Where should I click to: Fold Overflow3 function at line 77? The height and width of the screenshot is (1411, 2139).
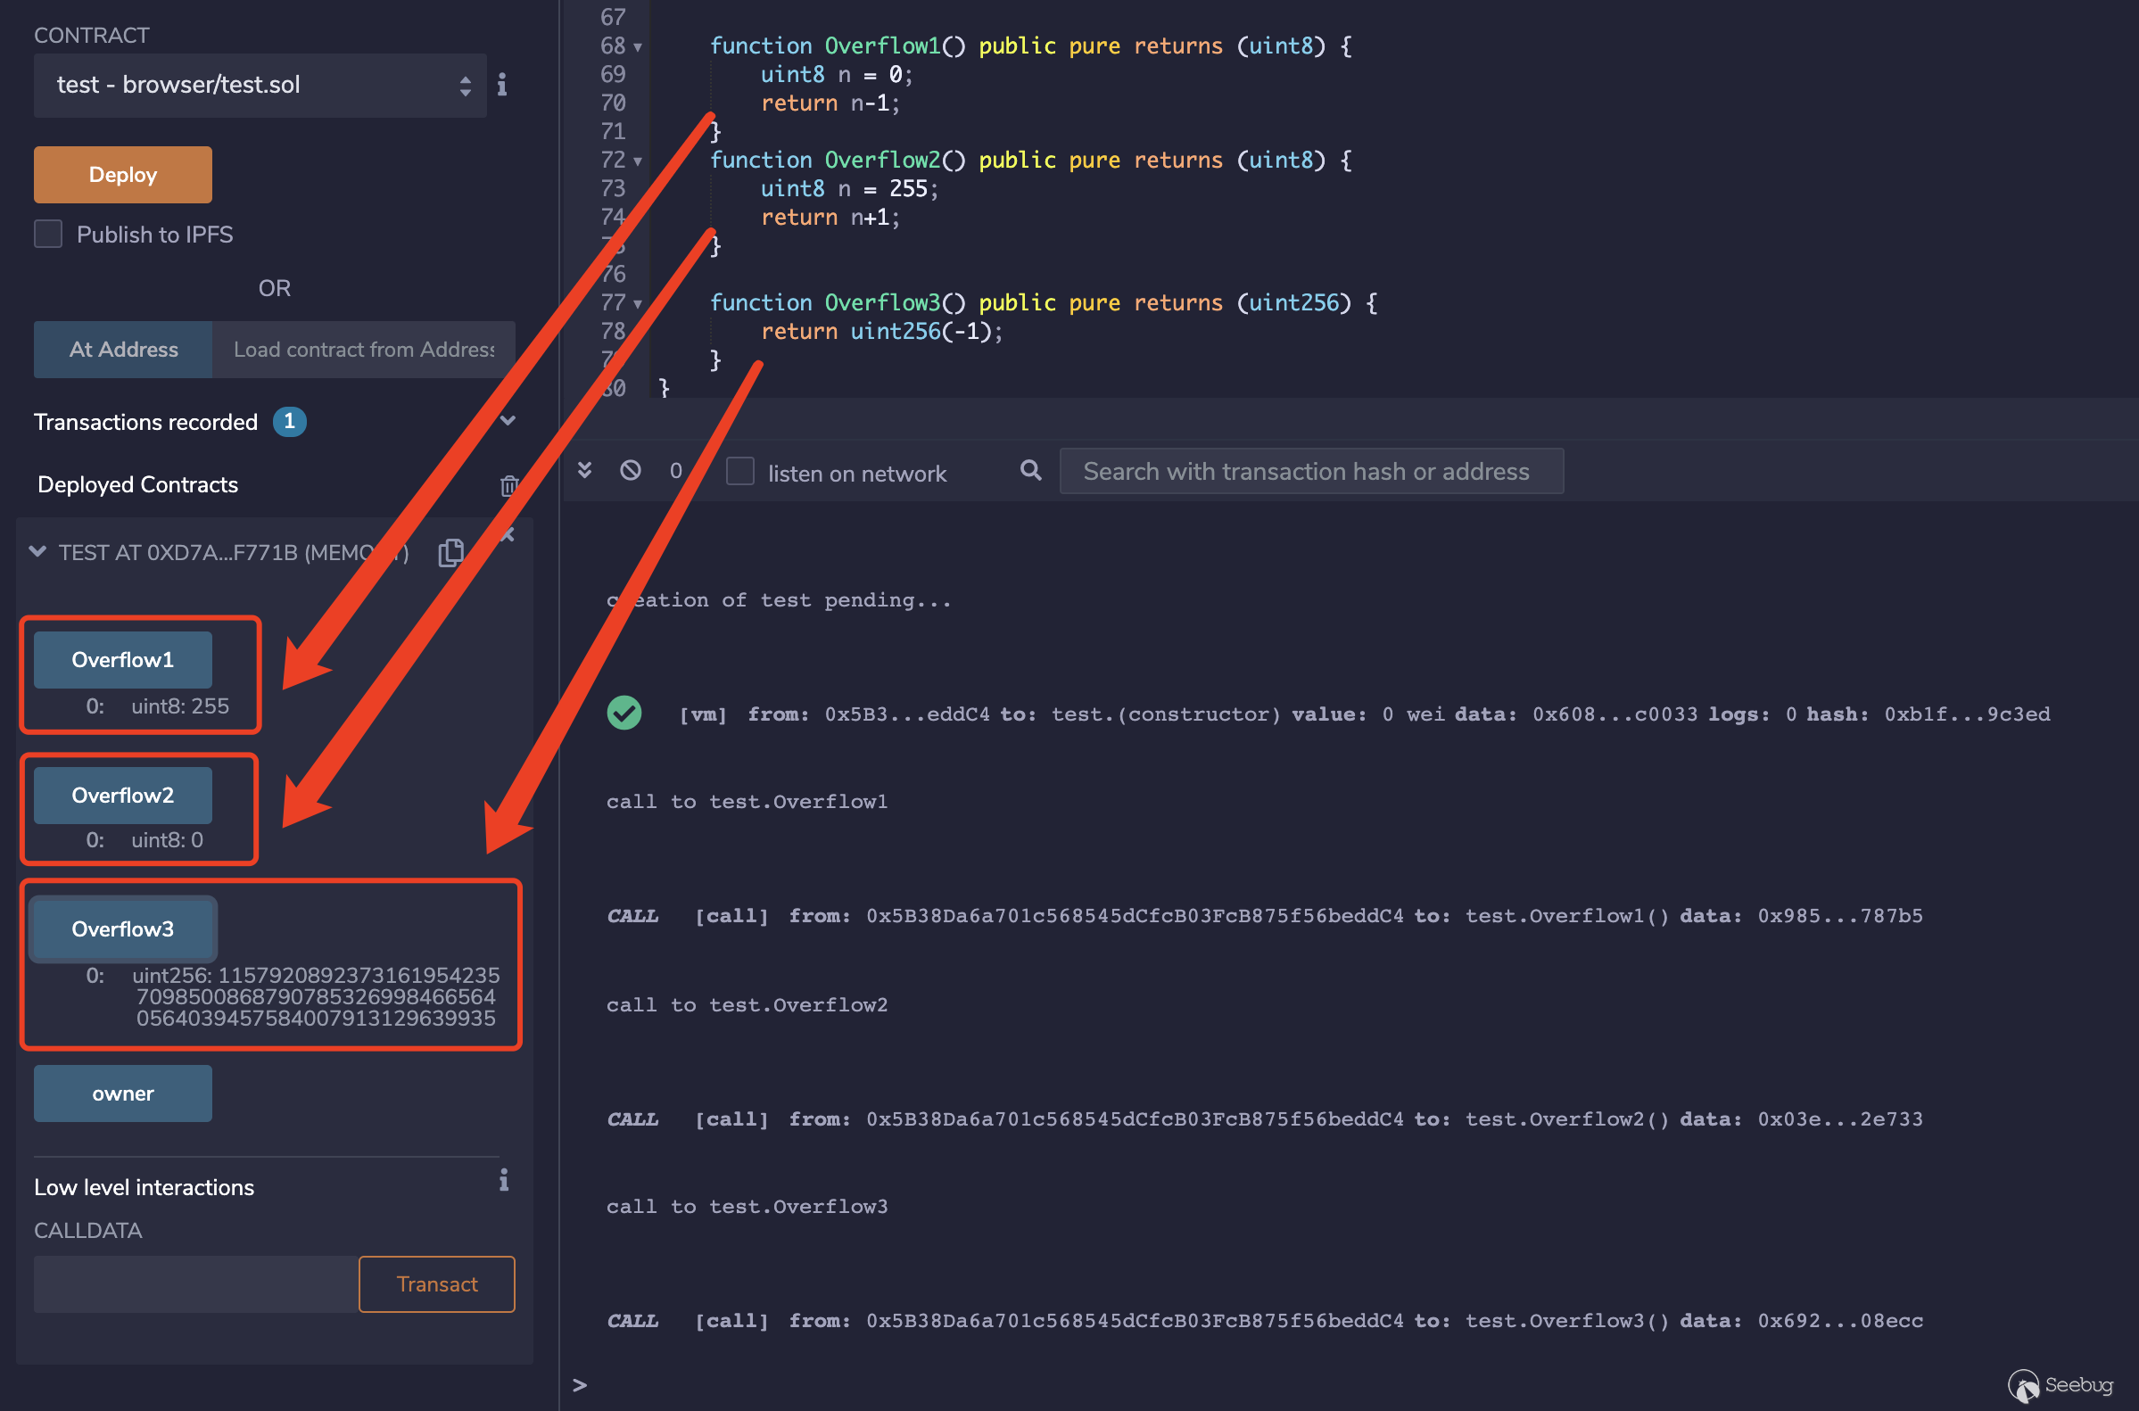click(x=638, y=304)
